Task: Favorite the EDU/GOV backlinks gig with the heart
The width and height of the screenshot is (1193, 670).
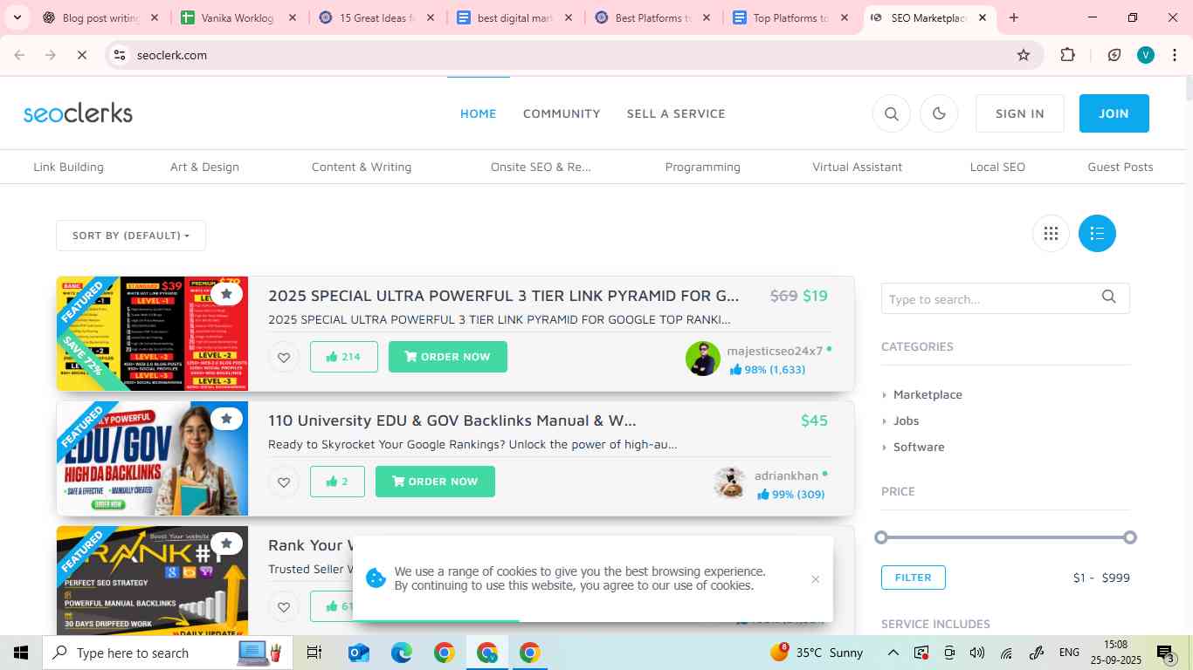Action: [x=283, y=481]
